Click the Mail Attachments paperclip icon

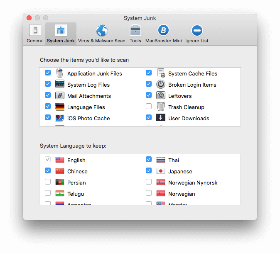click(x=60, y=96)
